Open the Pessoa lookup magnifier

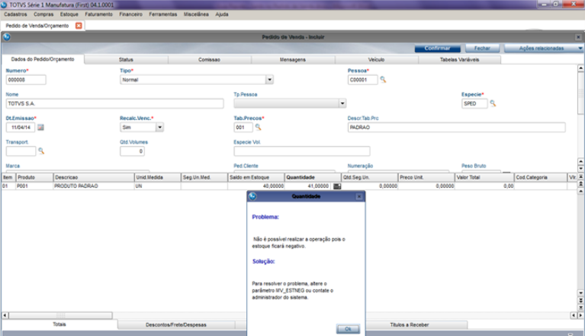pyautogui.click(x=383, y=79)
